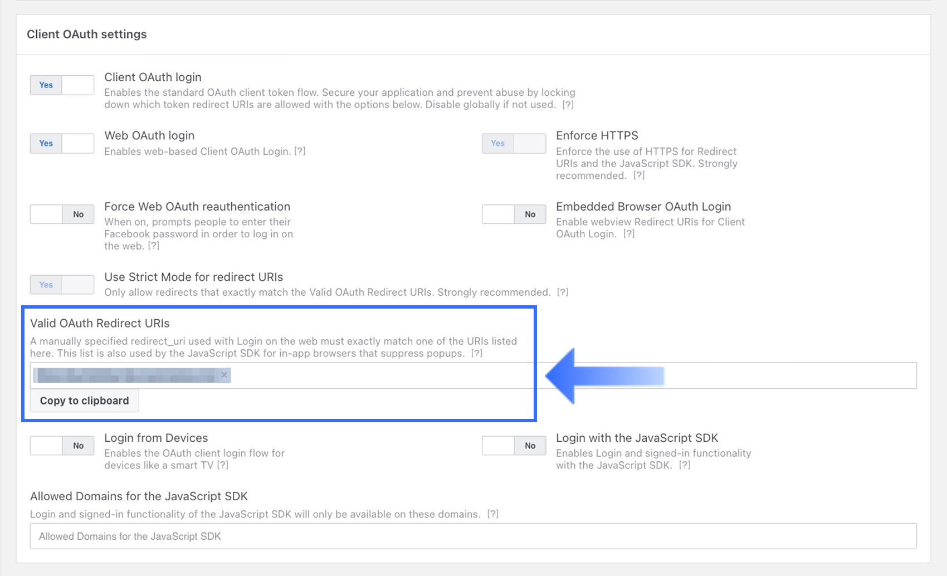Show help for Enforce HTTPS [?]
This screenshot has height=576, width=947.
pos(639,175)
